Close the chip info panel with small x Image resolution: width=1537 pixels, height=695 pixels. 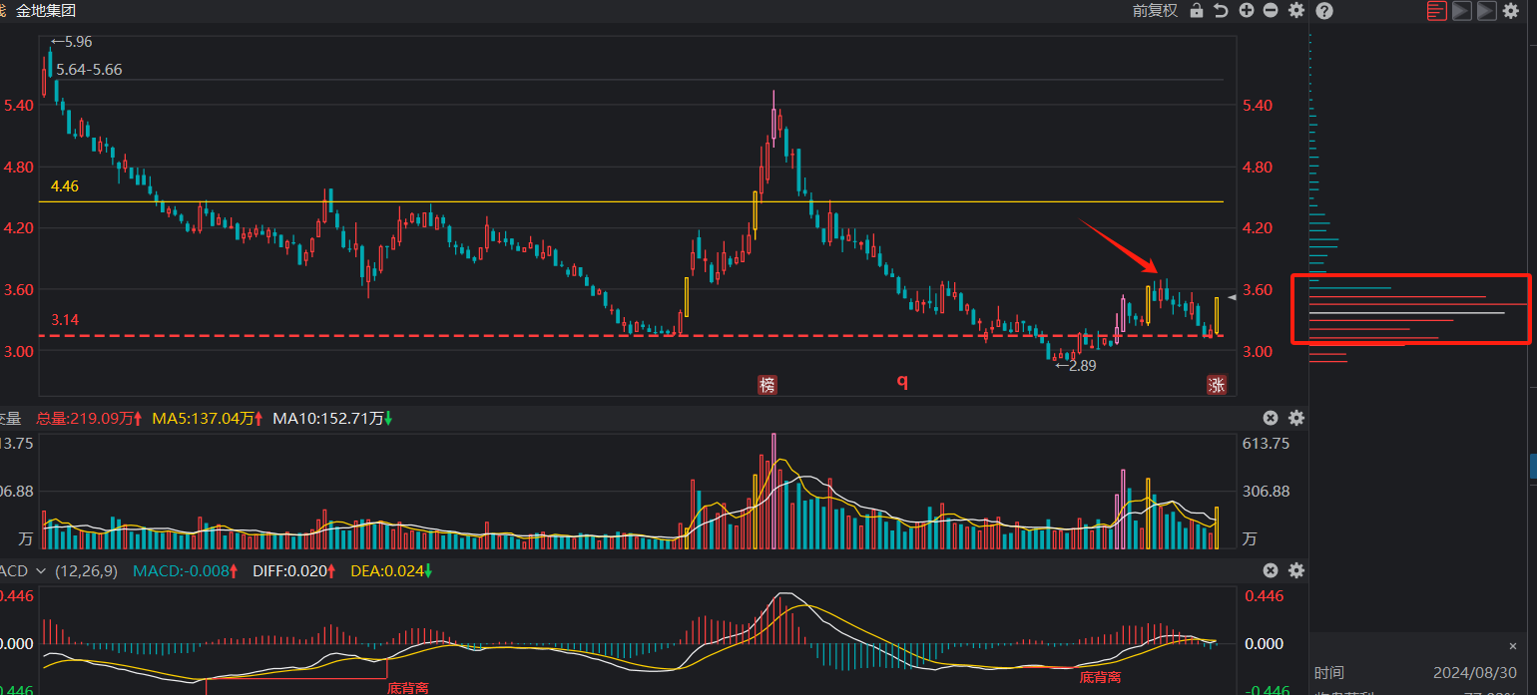(1513, 646)
